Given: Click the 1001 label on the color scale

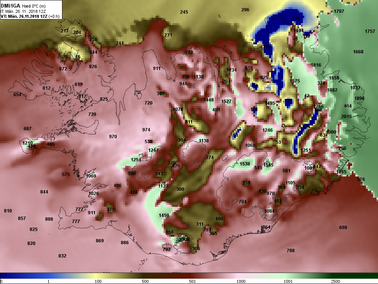Looking at the screenshot, I should point(288,281).
